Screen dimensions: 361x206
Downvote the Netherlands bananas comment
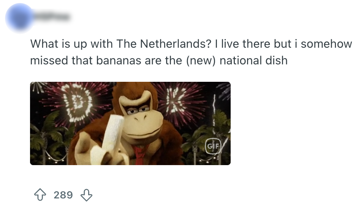pos(87,195)
